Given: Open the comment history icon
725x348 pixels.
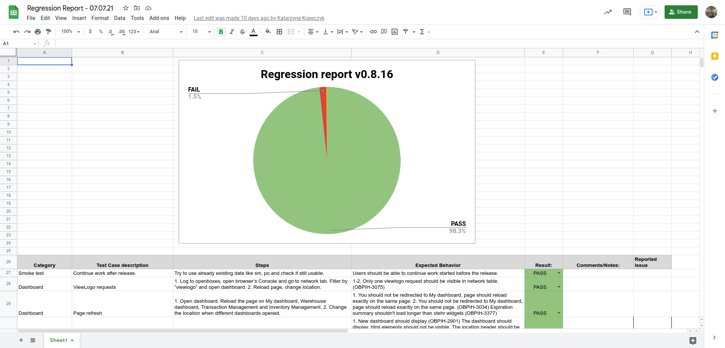Looking at the screenshot, I should 627,12.
